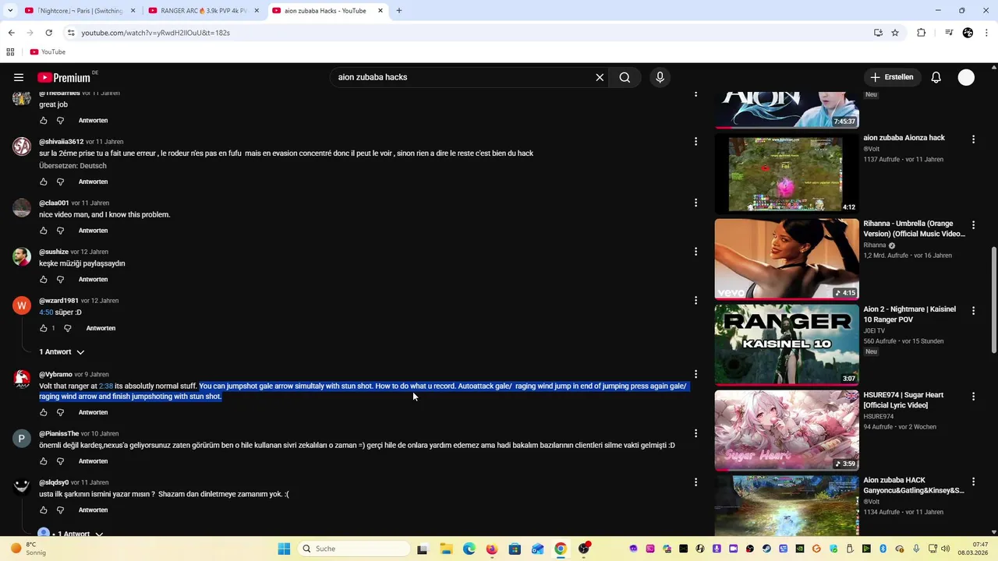The width and height of the screenshot is (998, 561).
Task: Open Windows Start menu
Action: [x=284, y=549]
